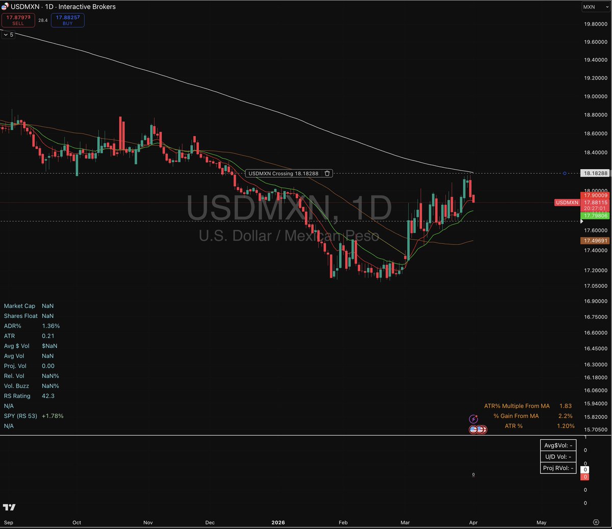Select the Shares Float row label
Image resolution: width=612 pixels, height=529 pixels.
click(x=20, y=316)
